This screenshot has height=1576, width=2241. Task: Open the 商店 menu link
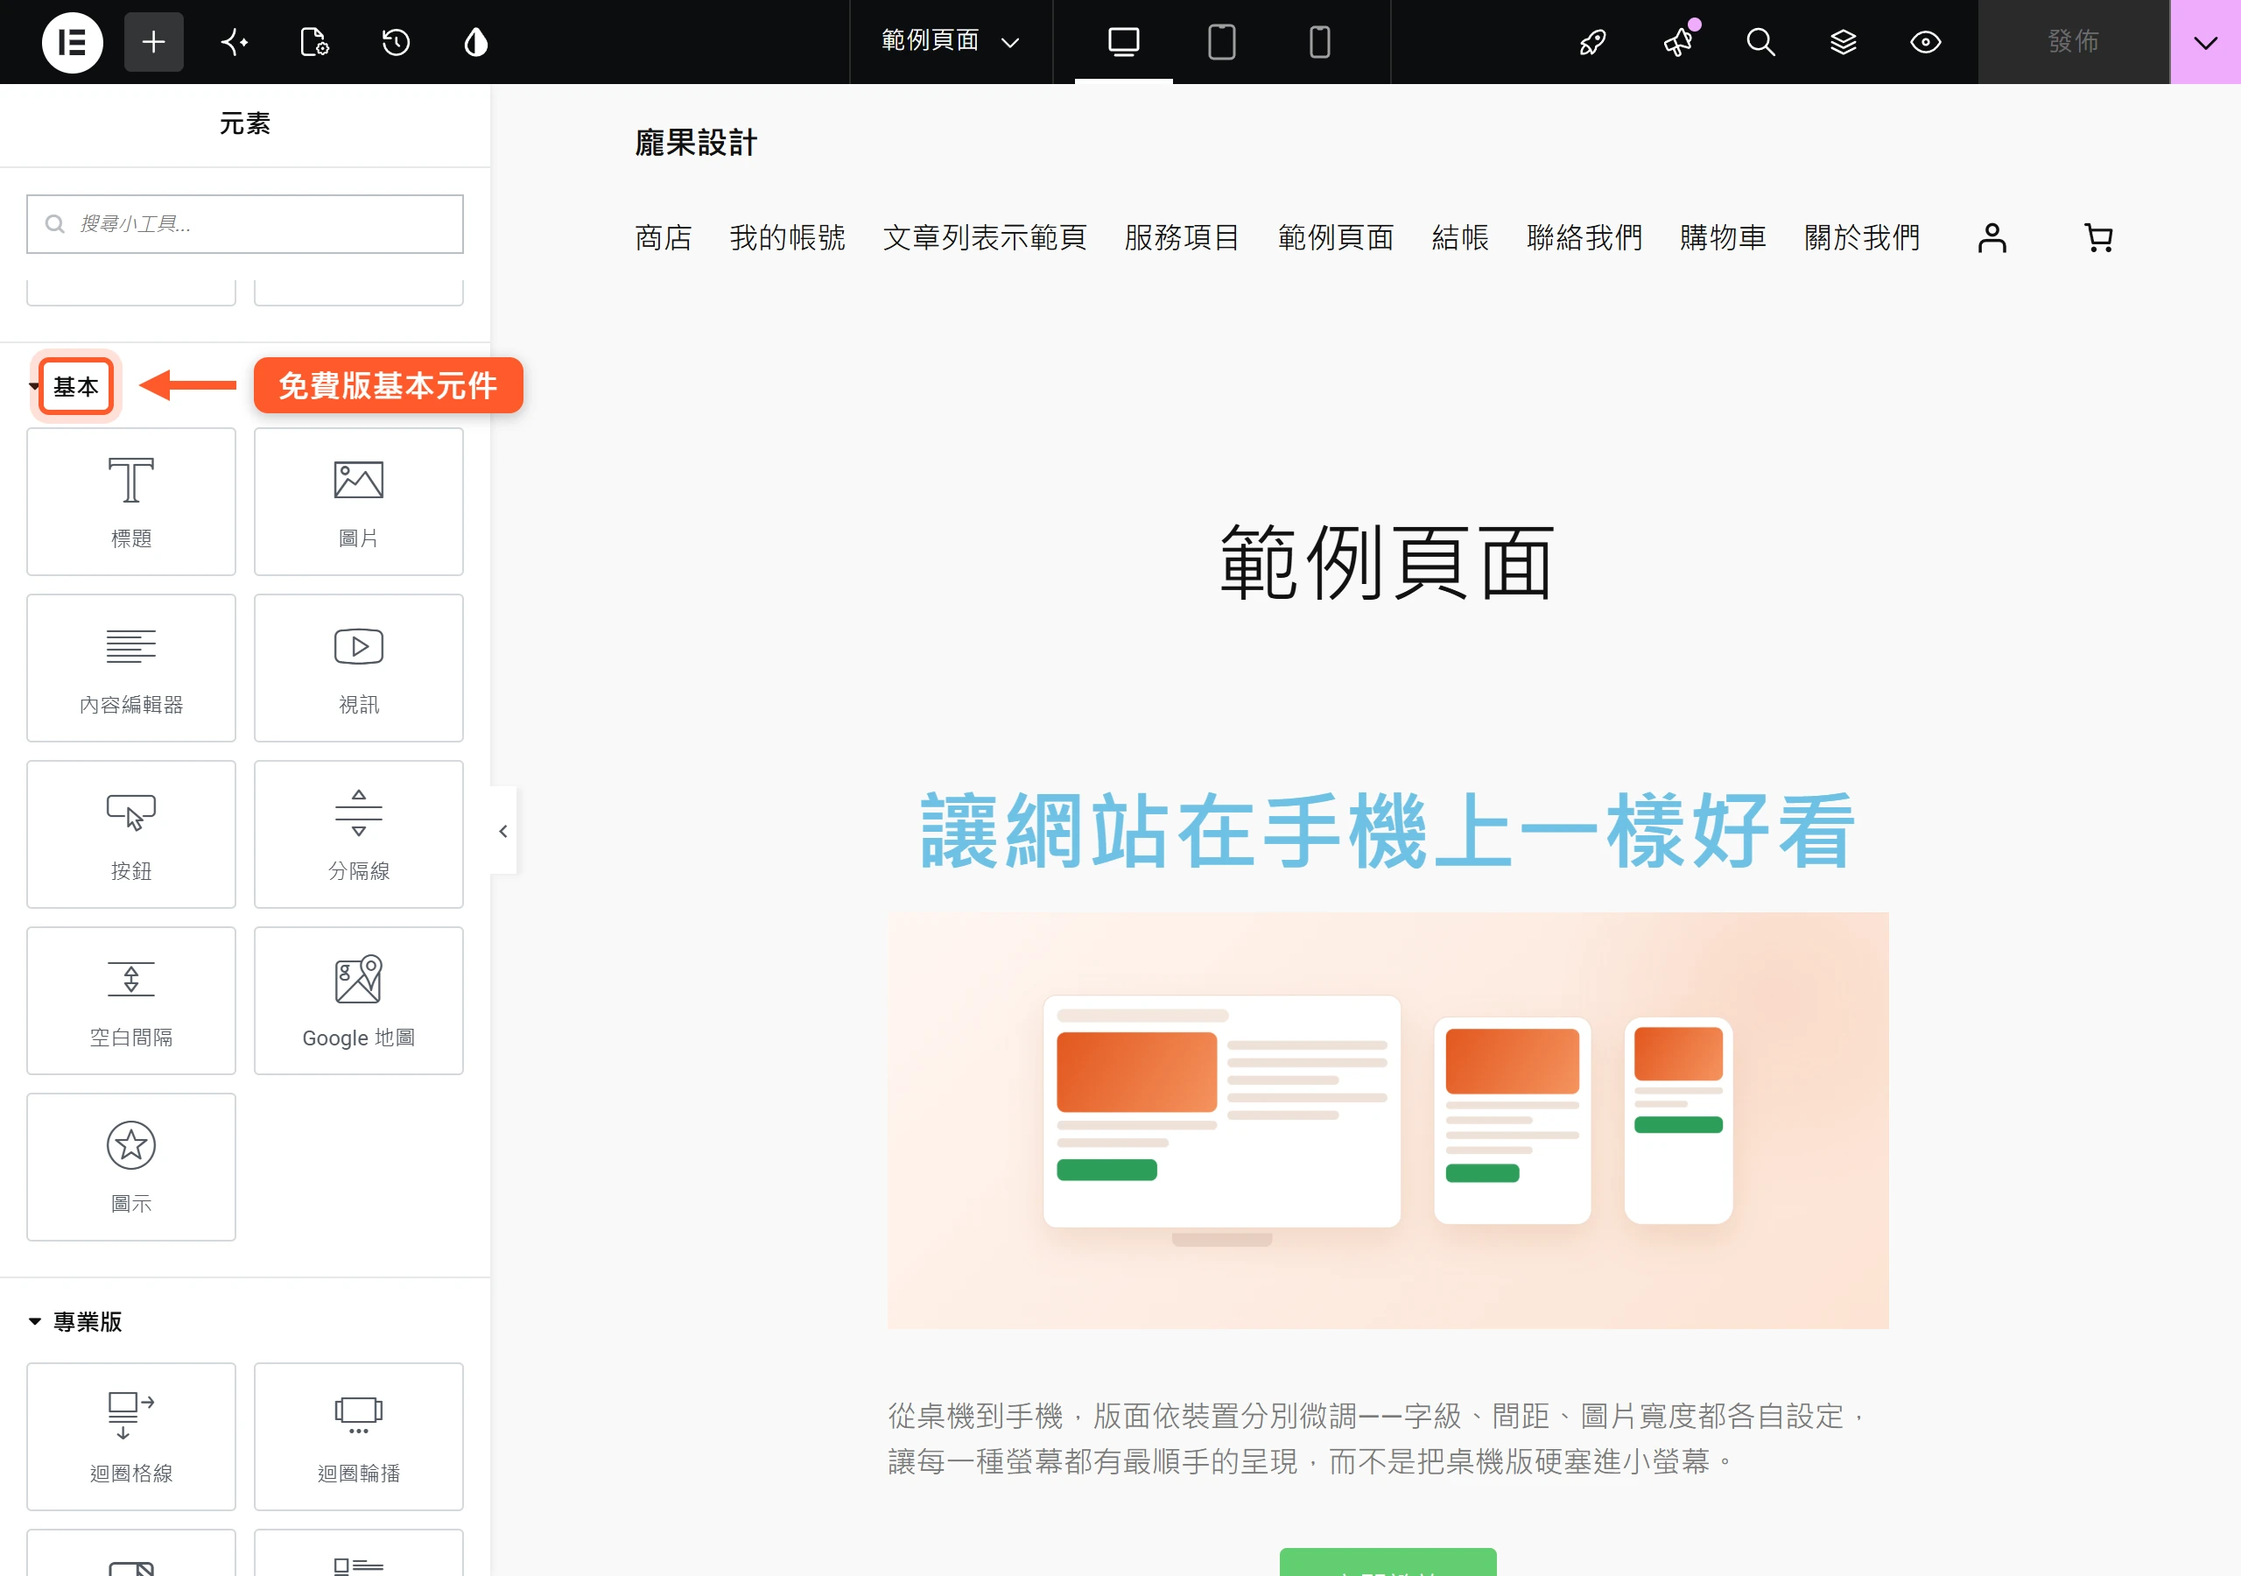663,237
